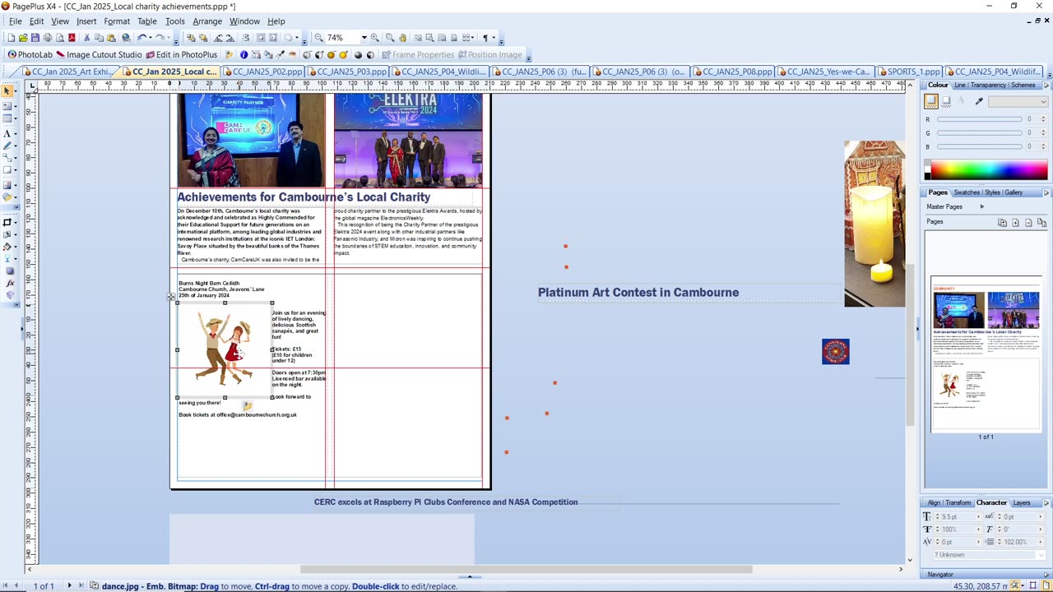
Task: Click the horizontal scrollbar below the canvas
Action: (x=526, y=569)
